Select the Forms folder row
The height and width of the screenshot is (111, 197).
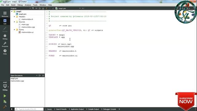click(21, 30)
